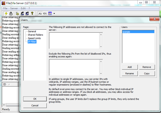Screen dimensions: 161x113
Task: Confirm with the OK button
Action: (35, 99)
